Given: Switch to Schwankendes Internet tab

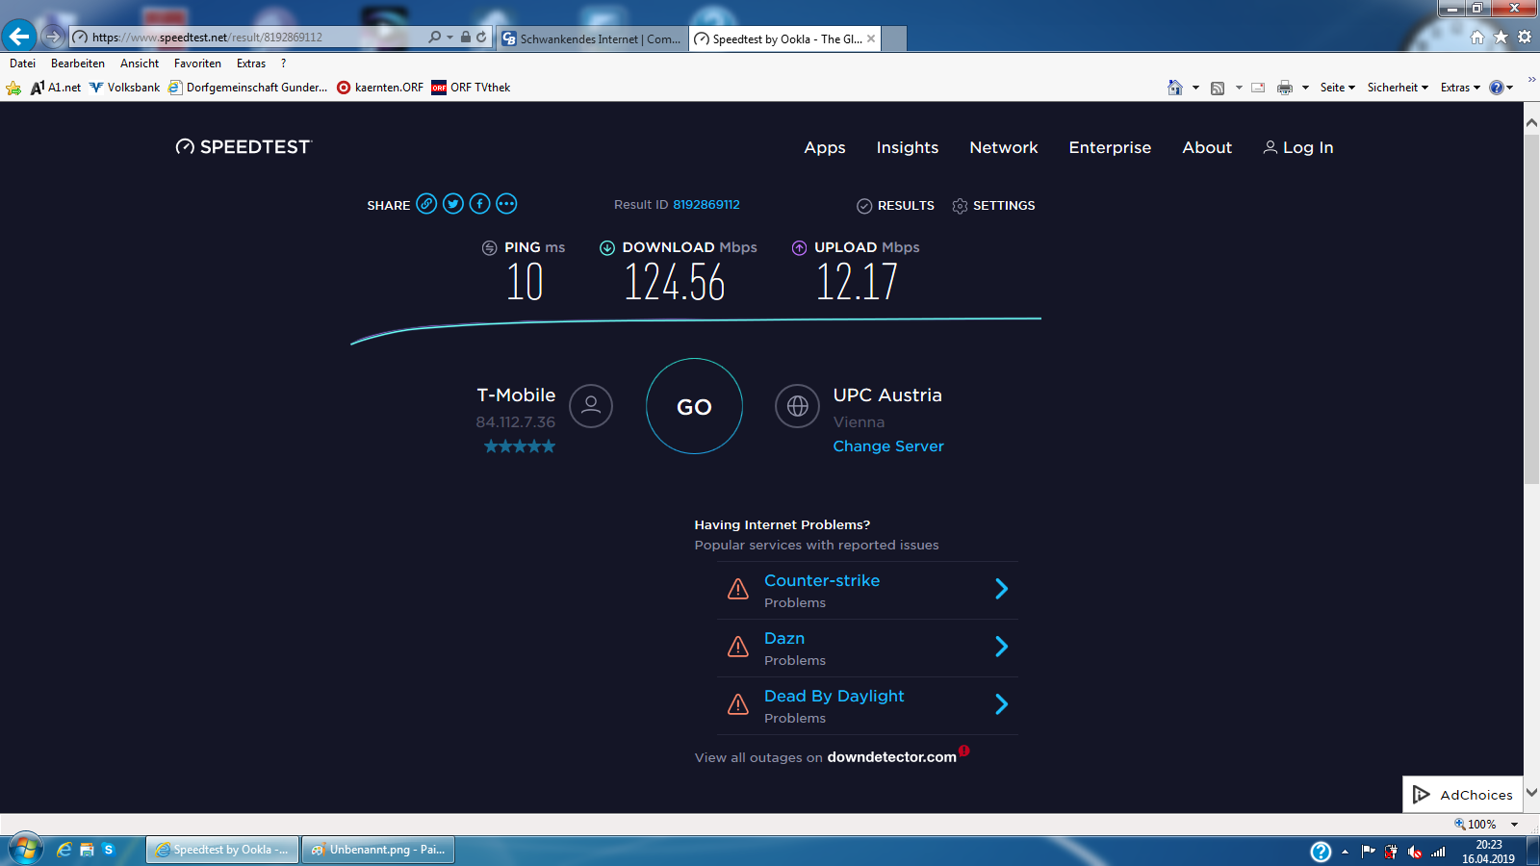Looking at the screenshot, I should click(x=592, y=38).
